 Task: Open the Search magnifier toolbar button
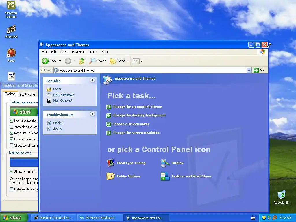pyautogui.click(x=98, y=61)
